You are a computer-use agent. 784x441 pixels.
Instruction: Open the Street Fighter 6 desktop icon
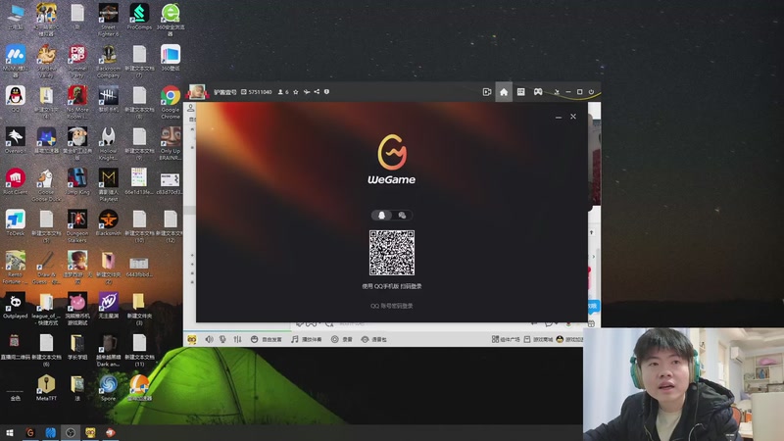click(108, 20)
